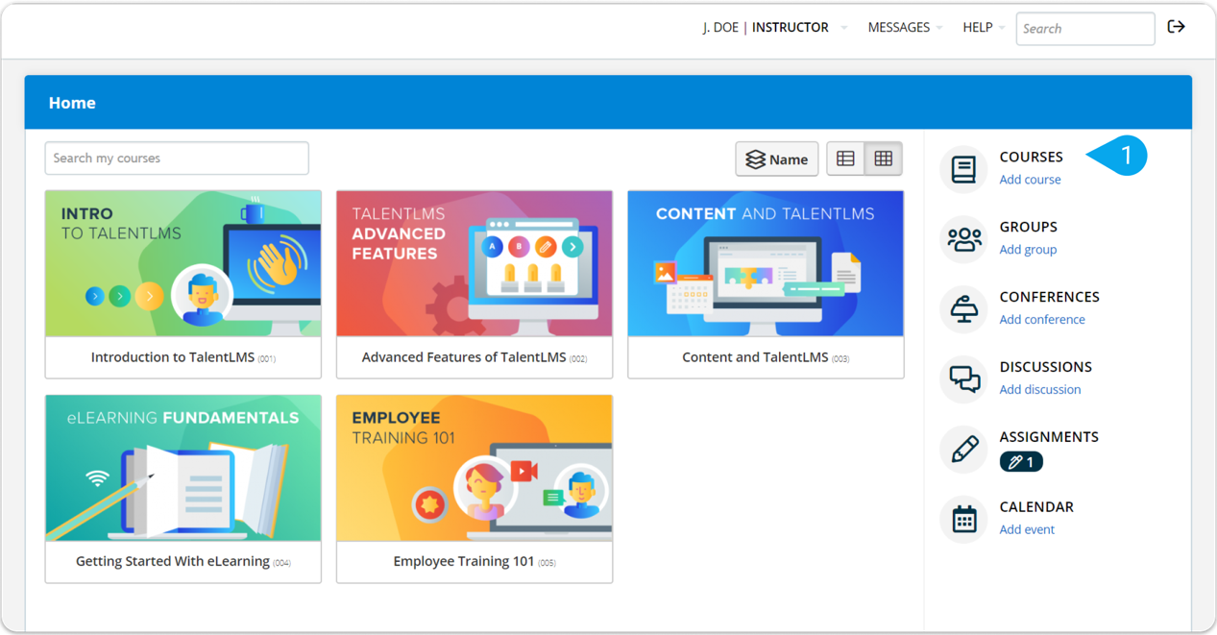Click the CALENDAR heading
Image resolution: width=1217 pixels, height=635 pixels.
click(x=1036, y=507)
